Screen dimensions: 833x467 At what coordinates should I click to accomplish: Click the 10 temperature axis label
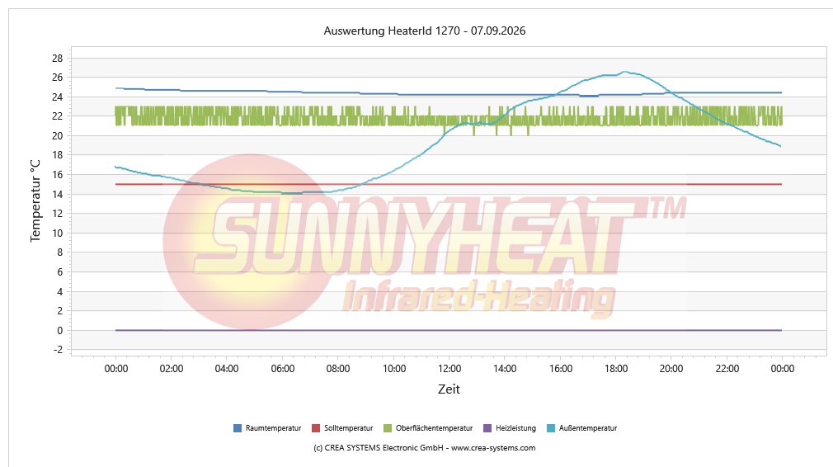(x=58, y=233)
